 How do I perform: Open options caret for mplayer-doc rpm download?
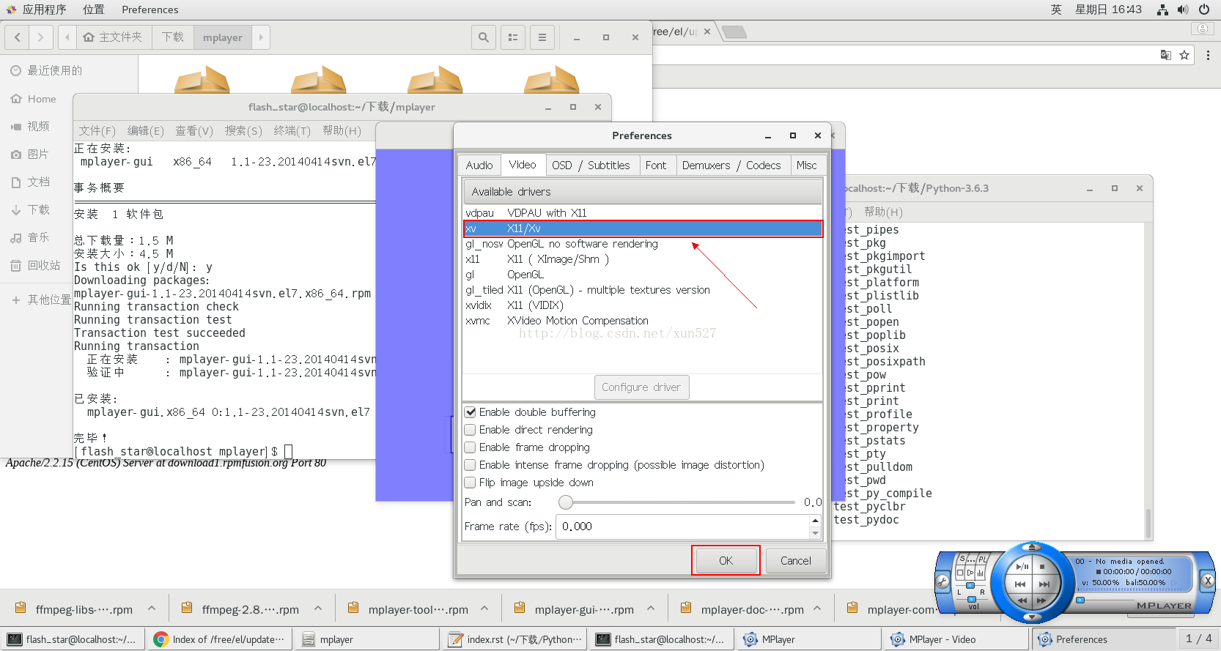pyautogui.click(x=817, y=609)
